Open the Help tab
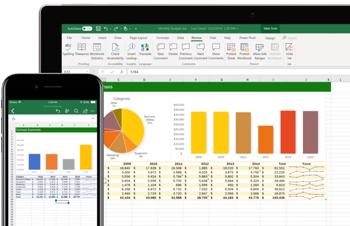Screen dimensions: 350x226 (x=227, y=38)
